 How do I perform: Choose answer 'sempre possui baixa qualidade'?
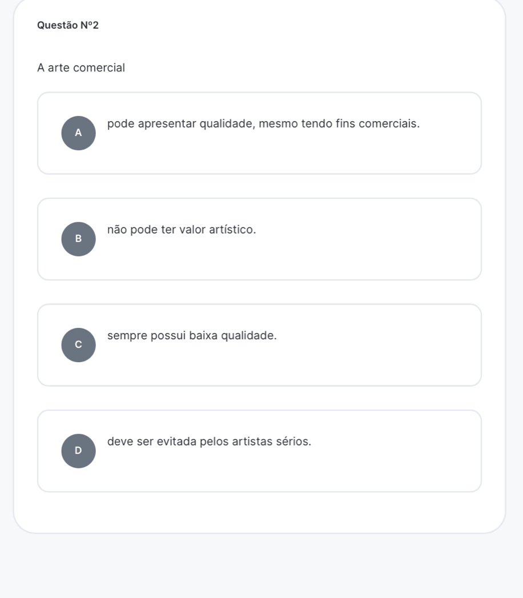pos(192,335)
